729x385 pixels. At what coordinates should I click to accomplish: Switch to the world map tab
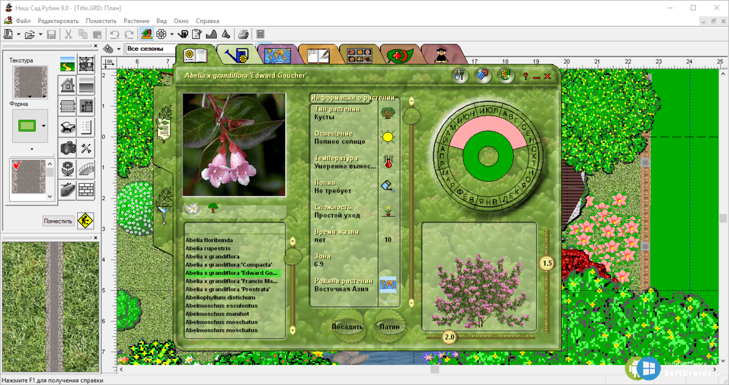tap(278, 55)
